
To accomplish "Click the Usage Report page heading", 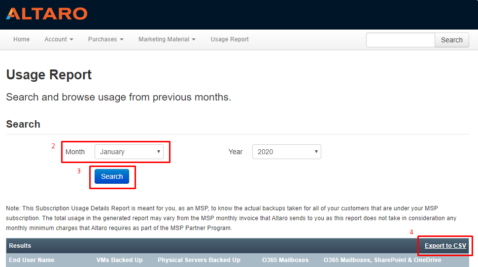I will (x=49, y=75).
